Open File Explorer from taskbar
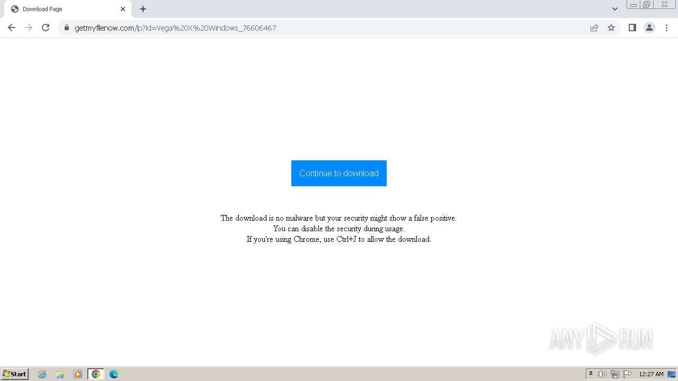Image resolution: width=678 pixels, height=381 pixels. [60, 374]
